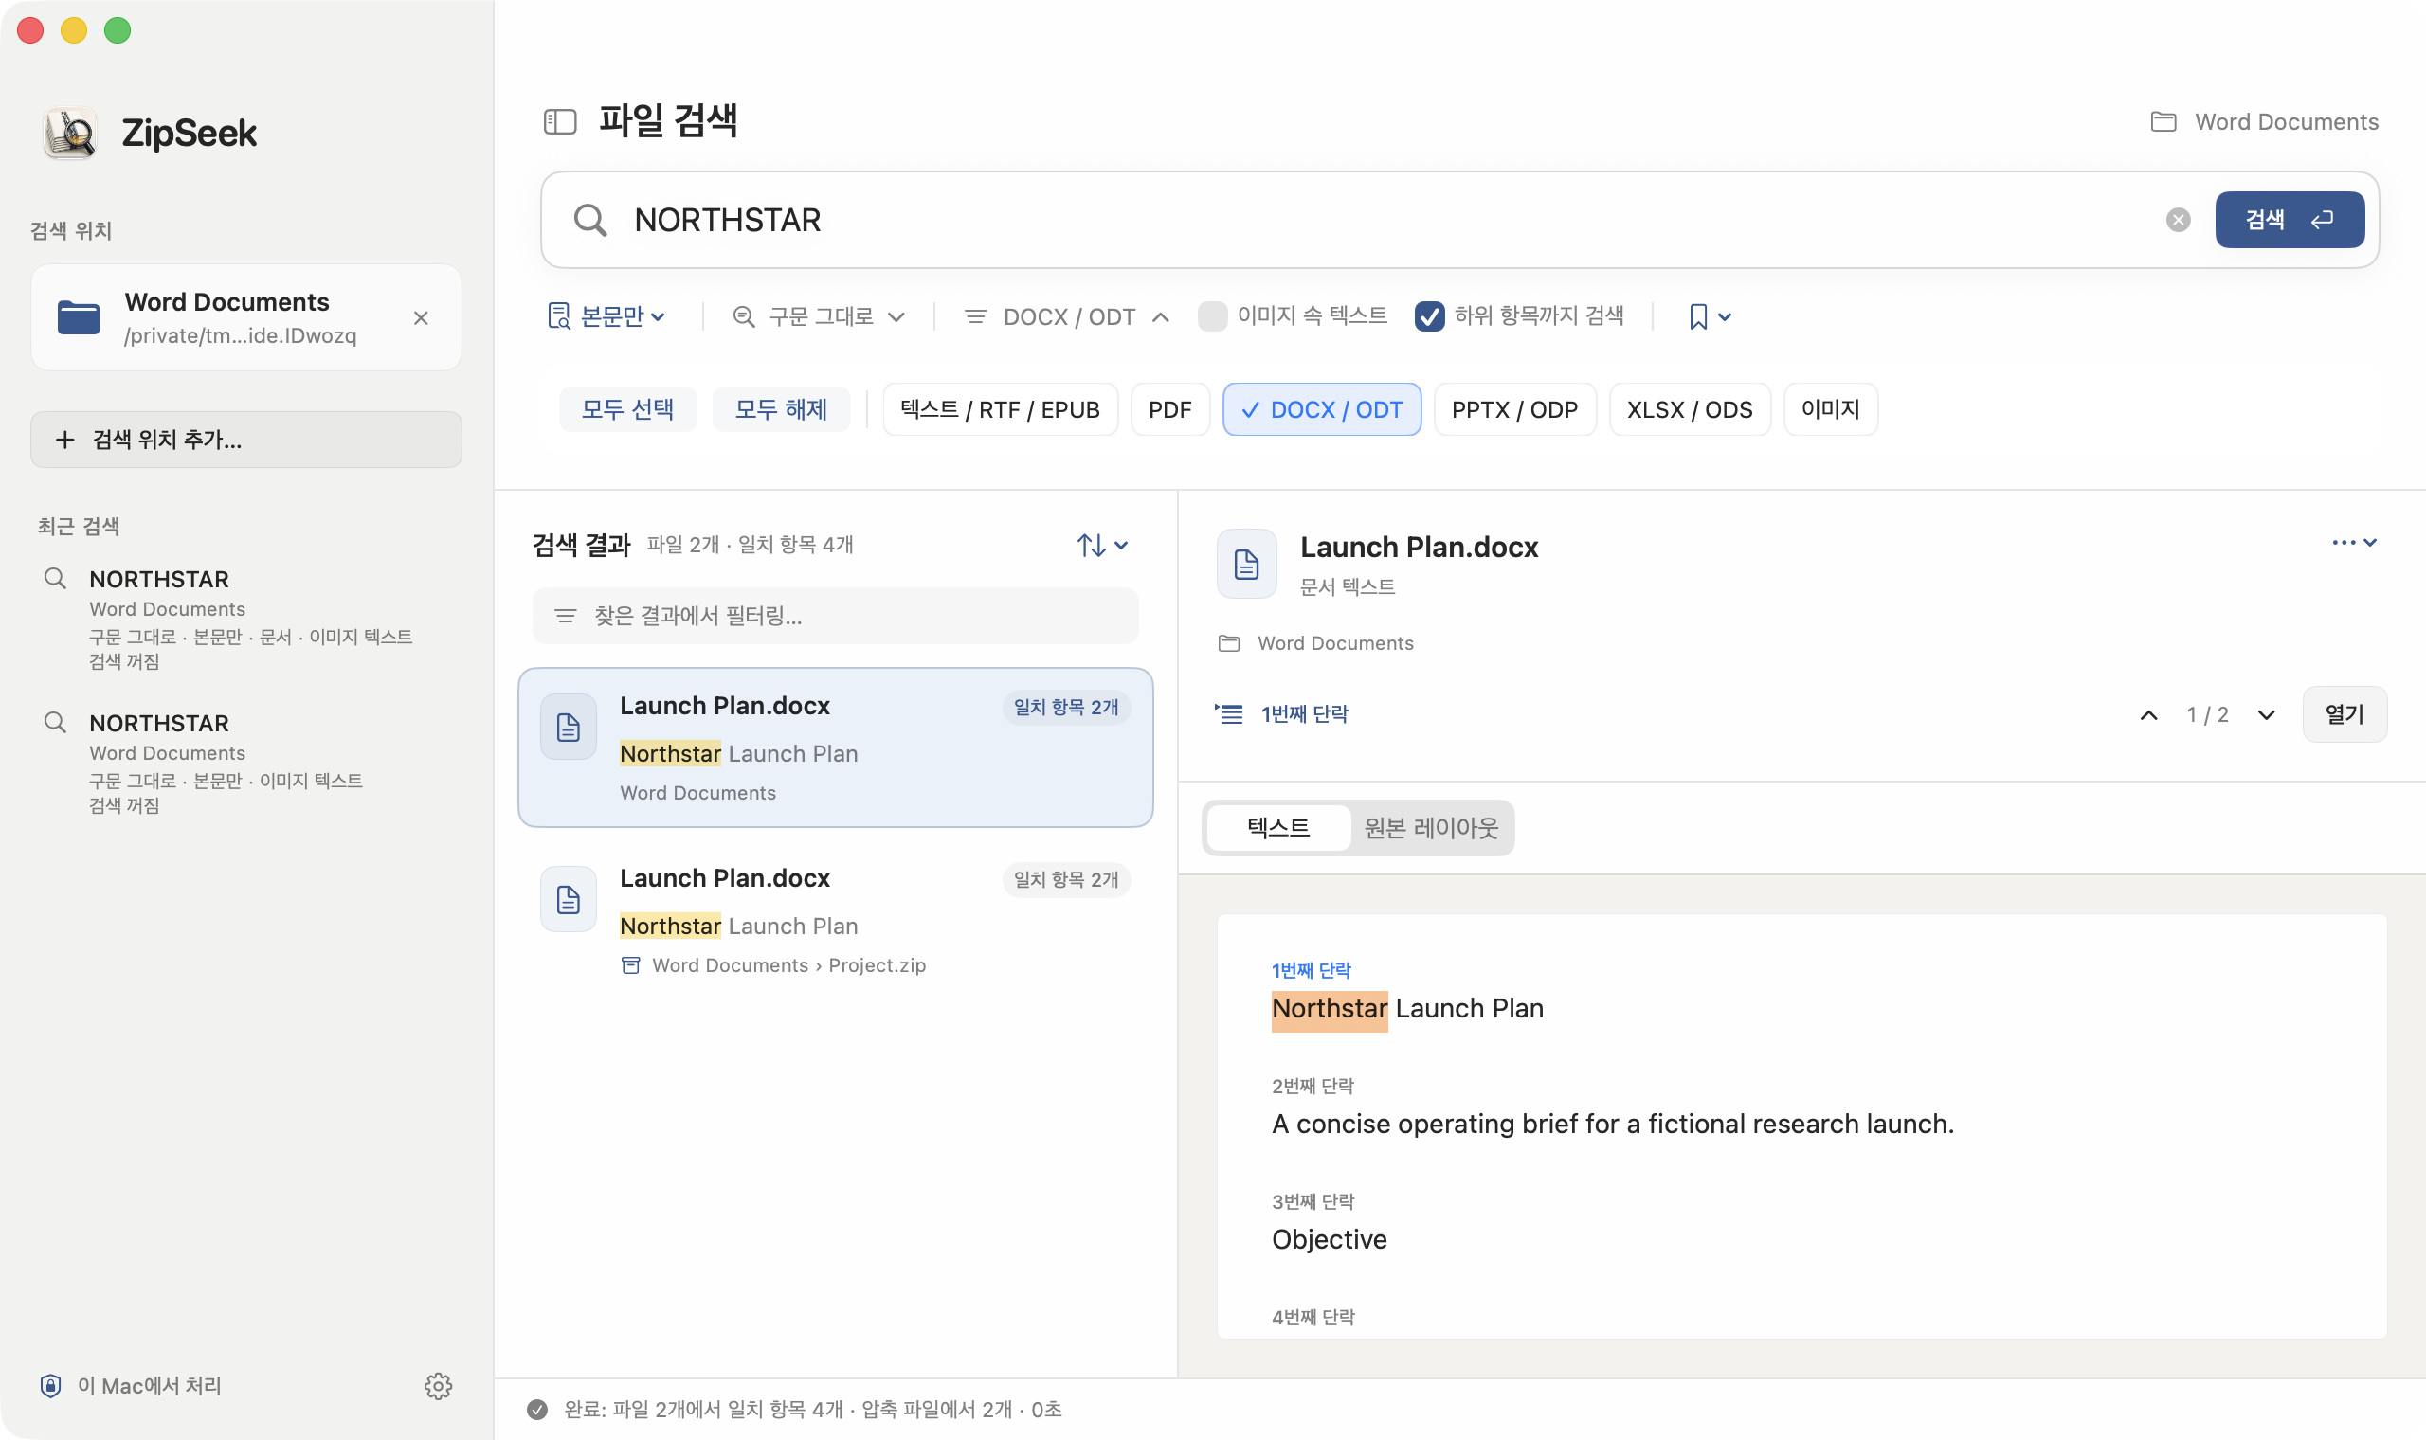Go to the next match chevron
The height and width of the screenshot is (1440, 2426).
pos(2266,715)
